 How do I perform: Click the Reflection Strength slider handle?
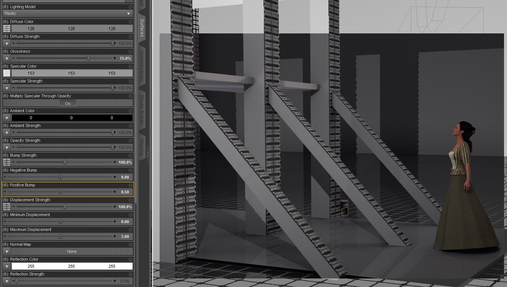click(17, 281)
